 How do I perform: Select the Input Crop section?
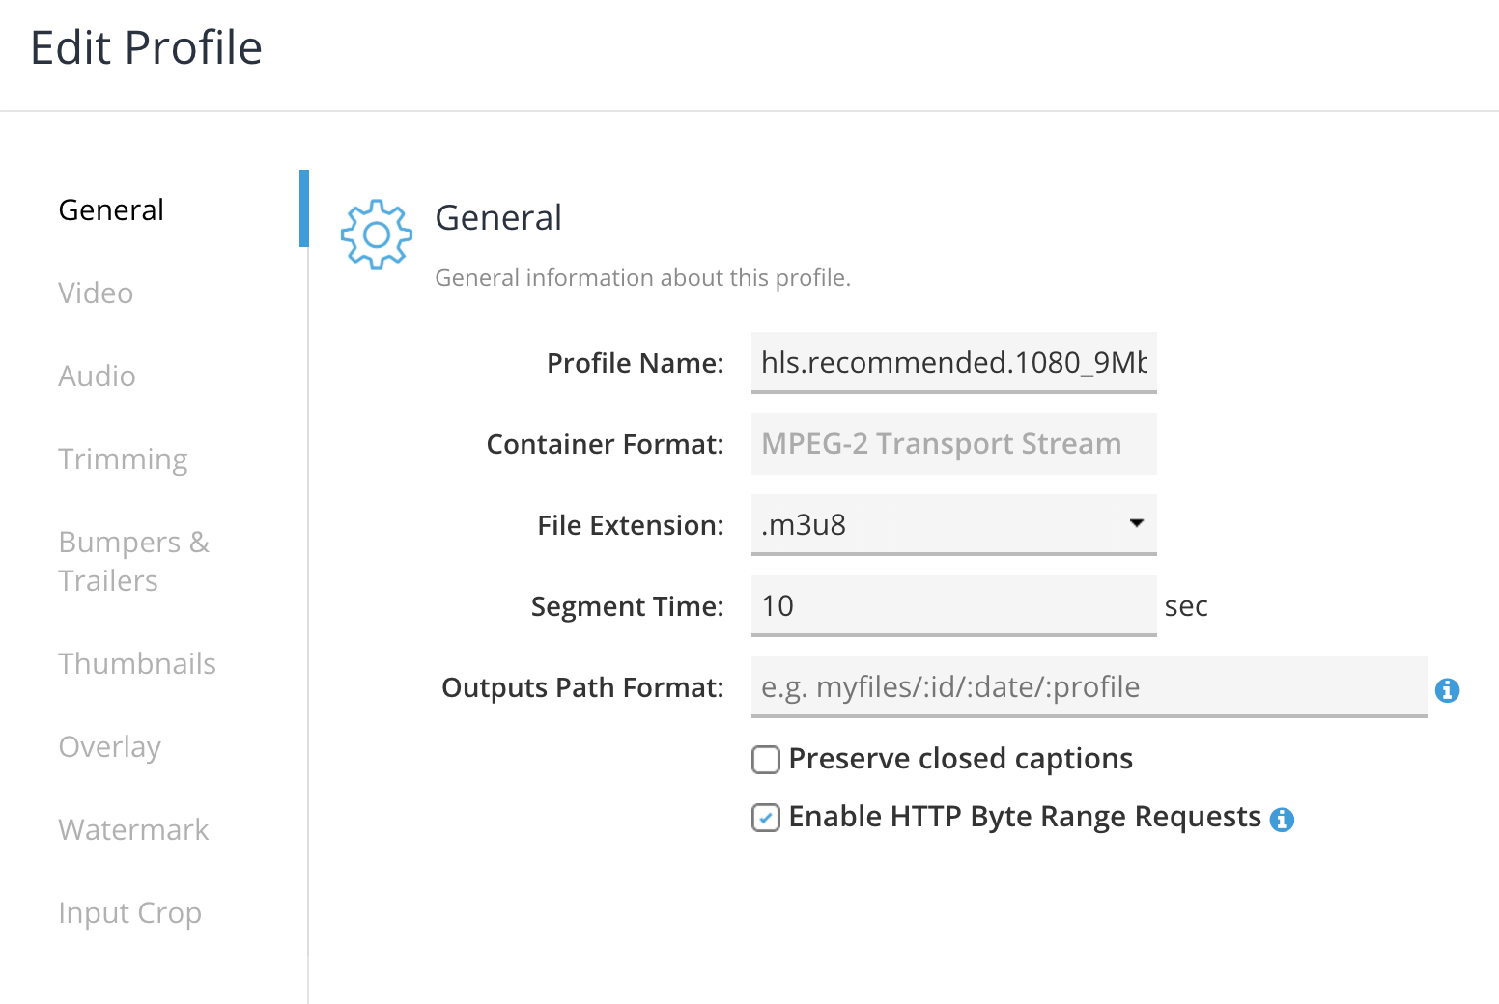(x=129, y=912)
